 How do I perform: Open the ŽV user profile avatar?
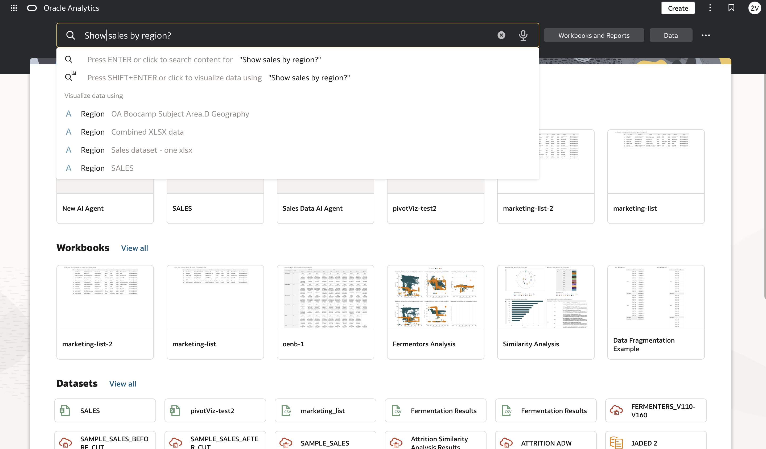755,8
